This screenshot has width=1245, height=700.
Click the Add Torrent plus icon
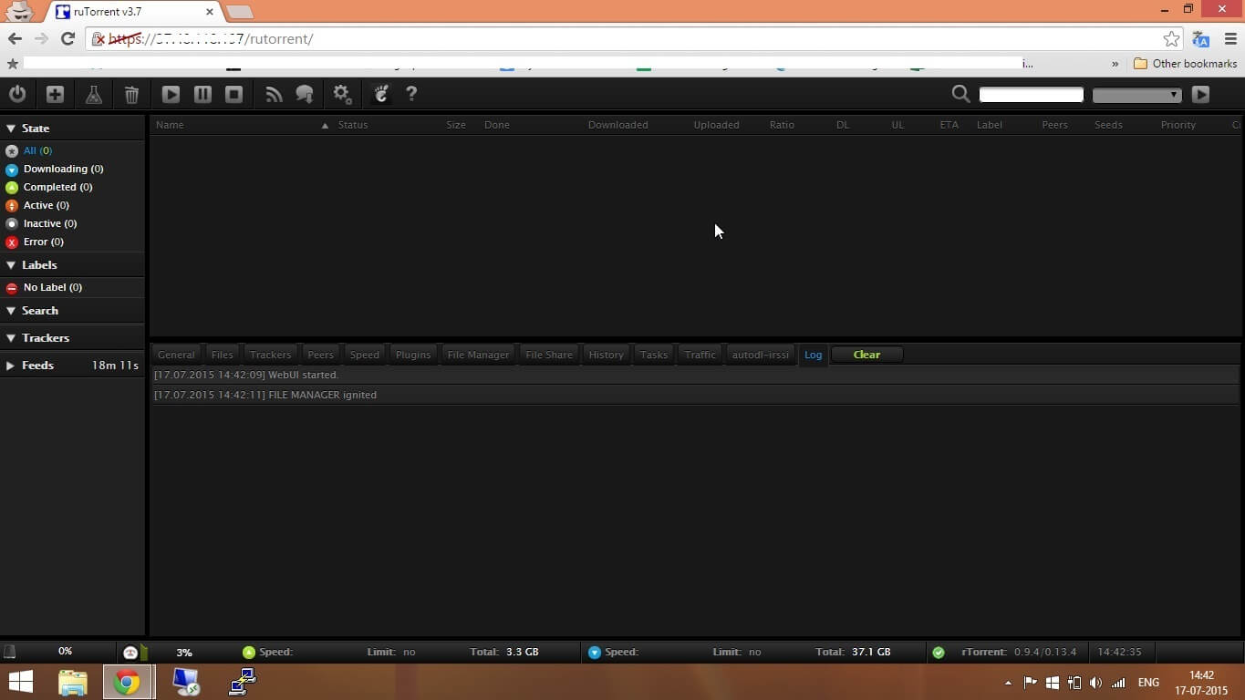[x=56, y=94]
